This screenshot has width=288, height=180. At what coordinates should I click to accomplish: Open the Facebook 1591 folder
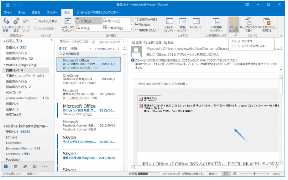(x=18, y=154)
